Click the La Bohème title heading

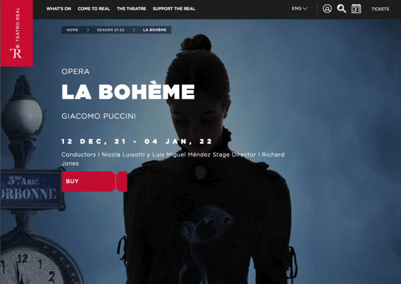point(128,91)
